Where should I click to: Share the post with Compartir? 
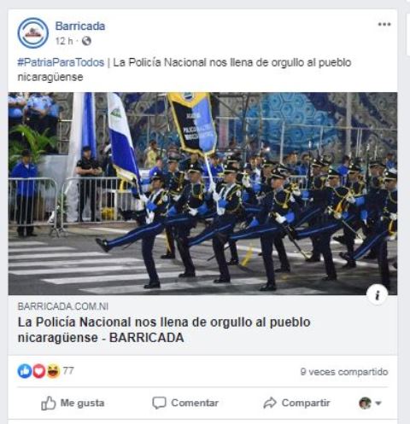pyautogui.click(x=296, y=403)
